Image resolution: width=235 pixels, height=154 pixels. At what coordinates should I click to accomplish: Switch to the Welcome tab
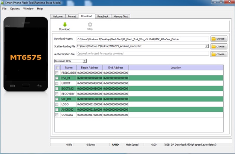pyautogui.click(x=58, y=17)
